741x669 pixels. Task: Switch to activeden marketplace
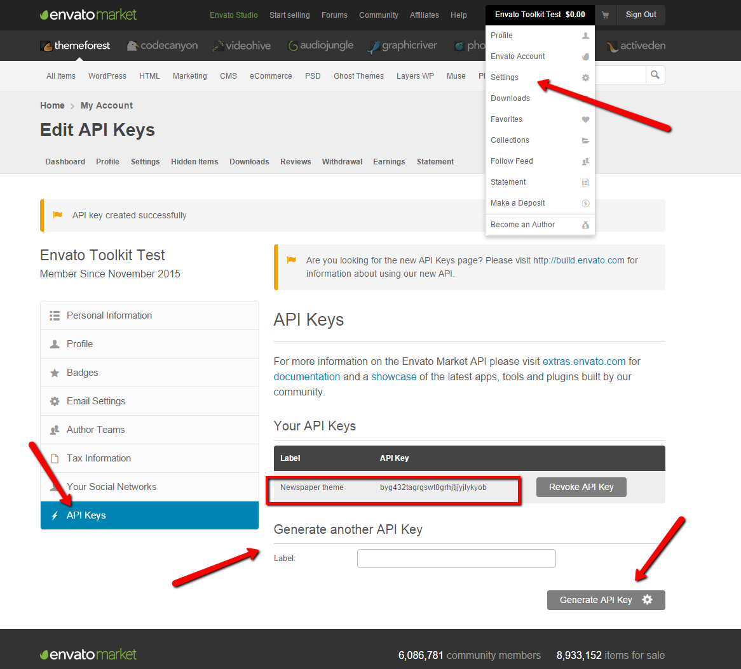[636, 45]
